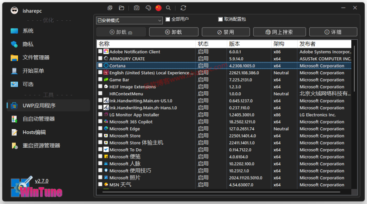
Task: Click the horizontal scrollbar below the app list
Action: [221, 192]
